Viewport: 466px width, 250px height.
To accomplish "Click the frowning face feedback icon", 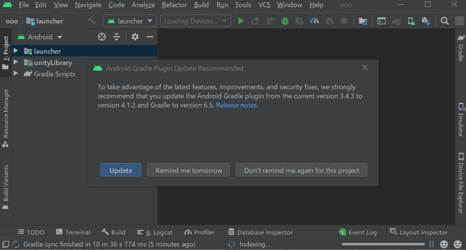I will 457,244.
